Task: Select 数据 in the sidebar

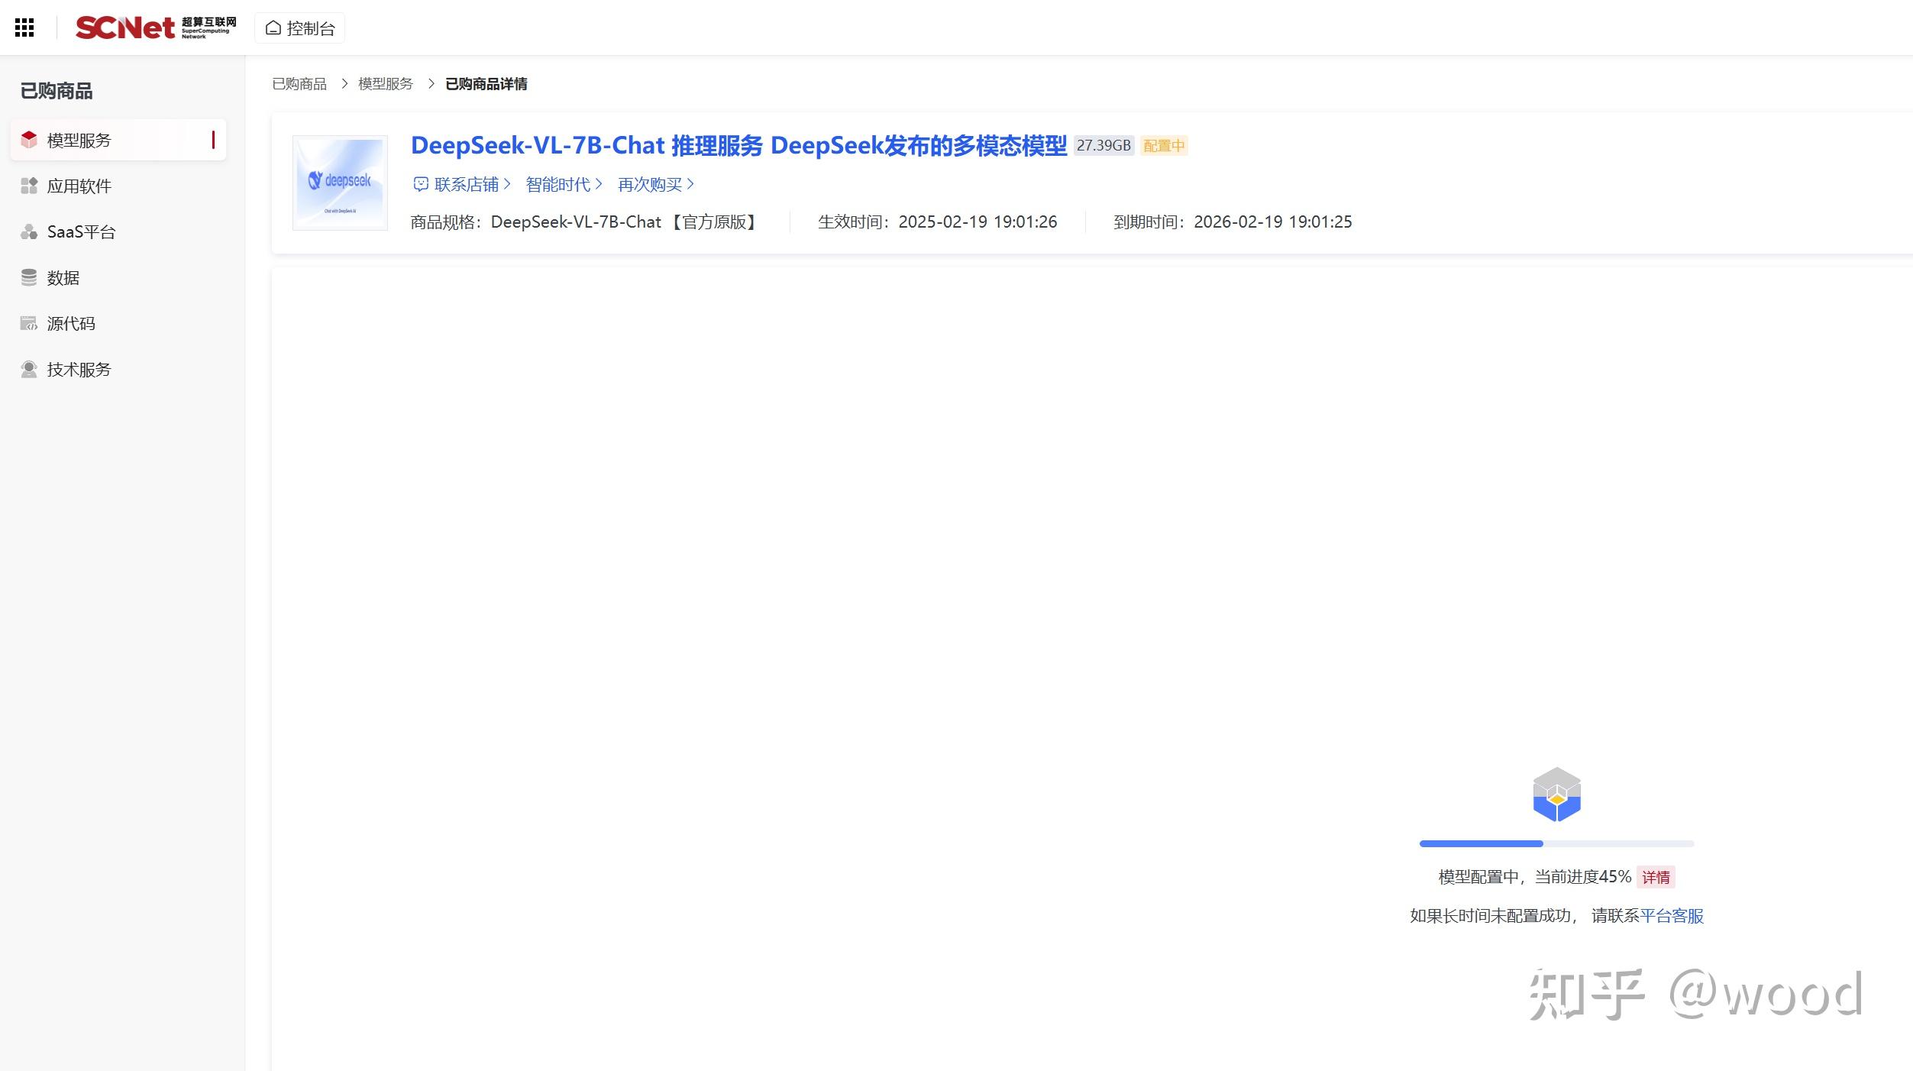Action: pyautogui.click(x=63, y=277)
